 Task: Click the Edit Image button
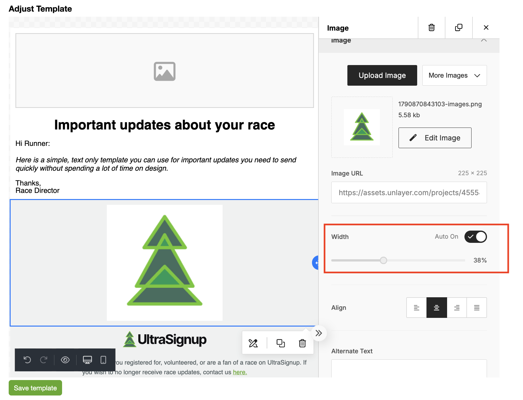click(435, 138)
